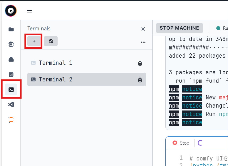Open the bar chart metrics icon
Viewport: 228px width, 166px height.
pos(11,75)
